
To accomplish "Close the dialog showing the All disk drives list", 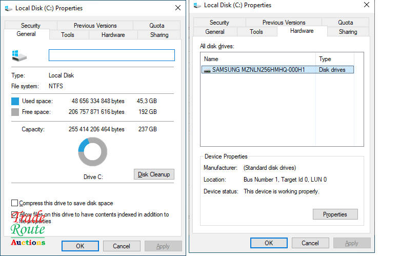I will tap(366, 5).
